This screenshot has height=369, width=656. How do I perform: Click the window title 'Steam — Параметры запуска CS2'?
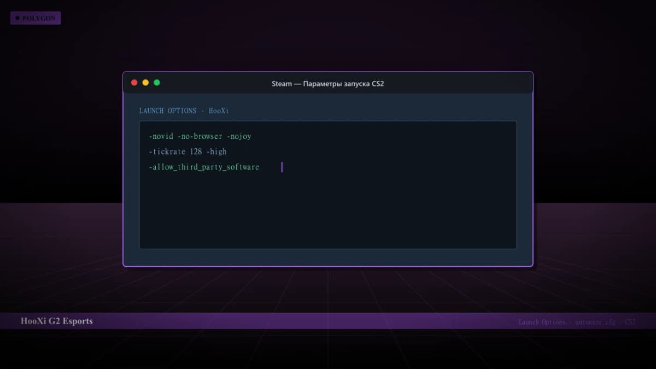tap(328, 84)
